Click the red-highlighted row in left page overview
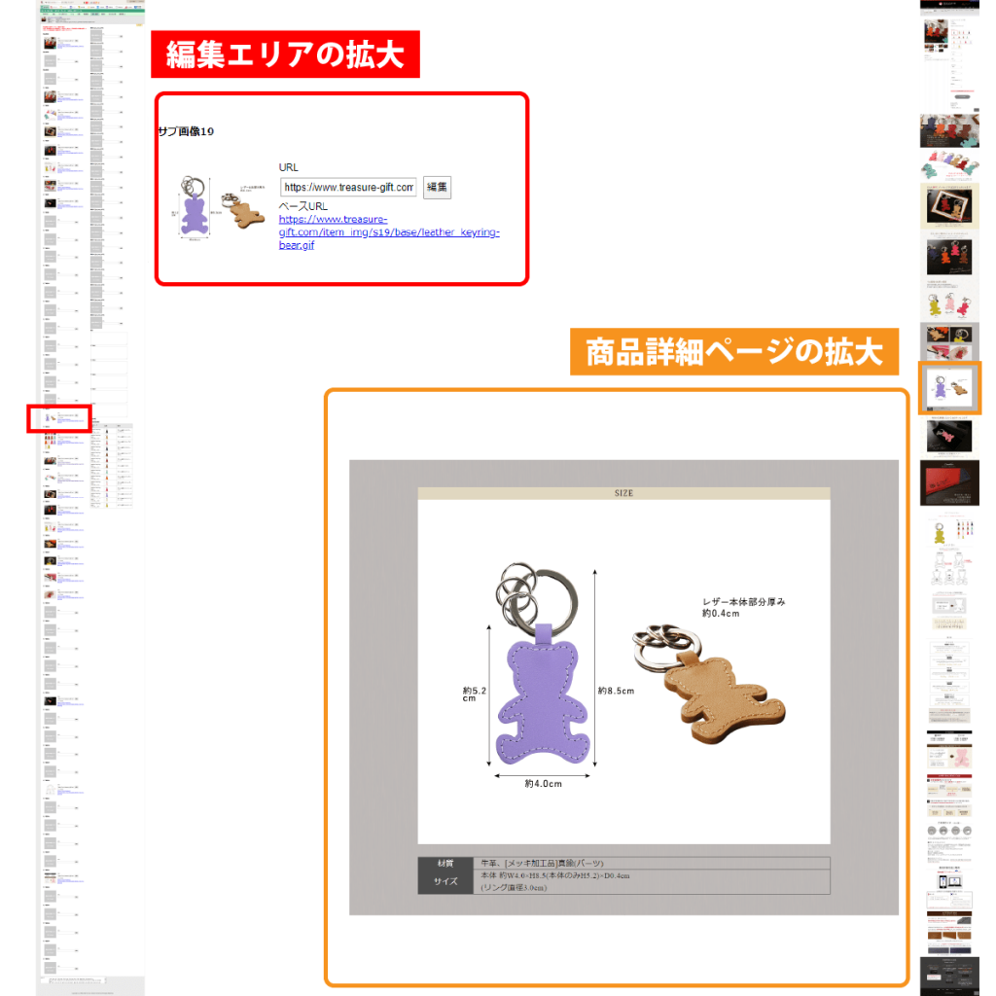996x996 pixels. [59, 418]
